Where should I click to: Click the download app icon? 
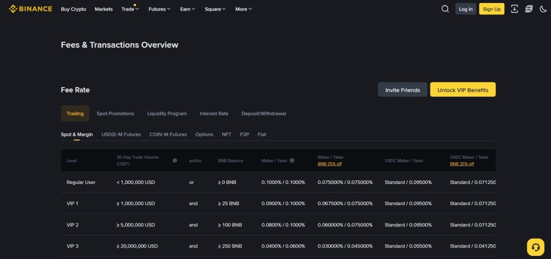coord(514,9)
